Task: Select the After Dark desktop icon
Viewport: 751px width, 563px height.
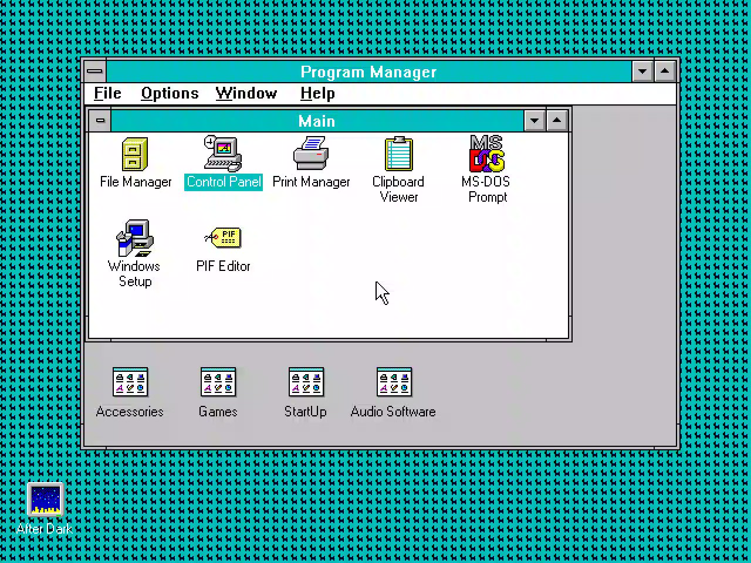Action: pos(45,500)
